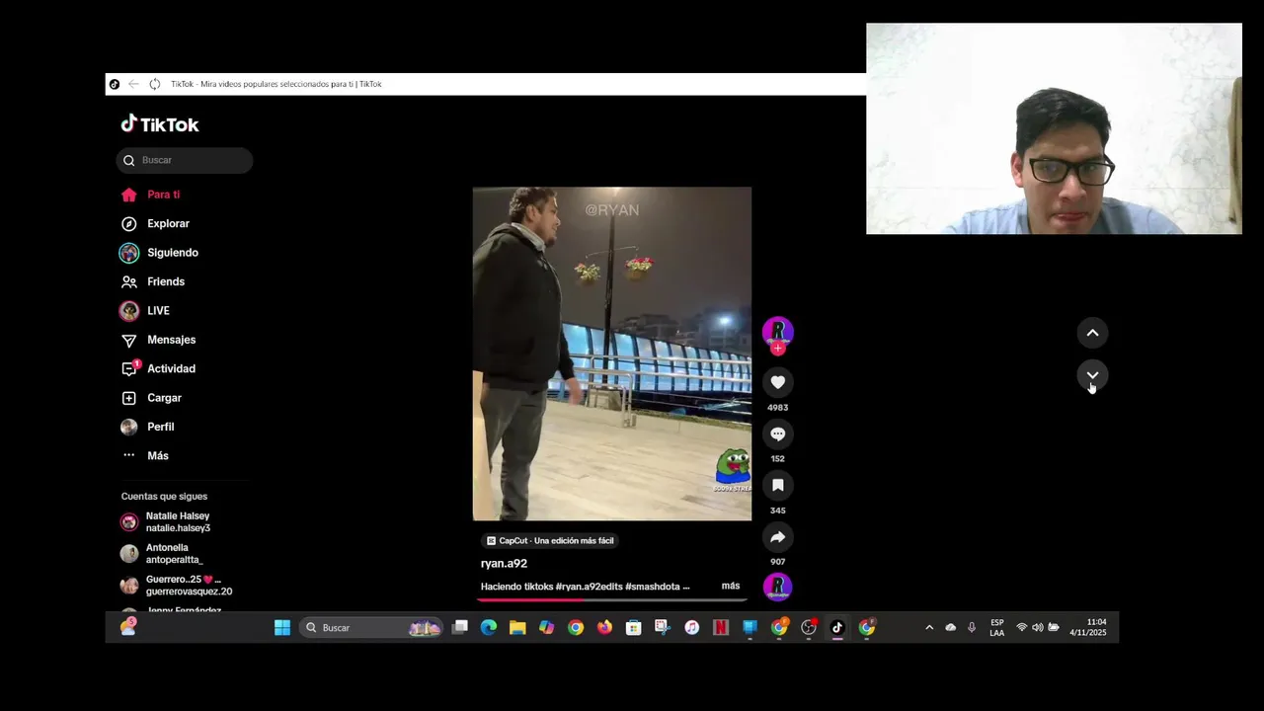
Task: Open iTunes music app from taskbar
Action: click(x=692, y=628)
